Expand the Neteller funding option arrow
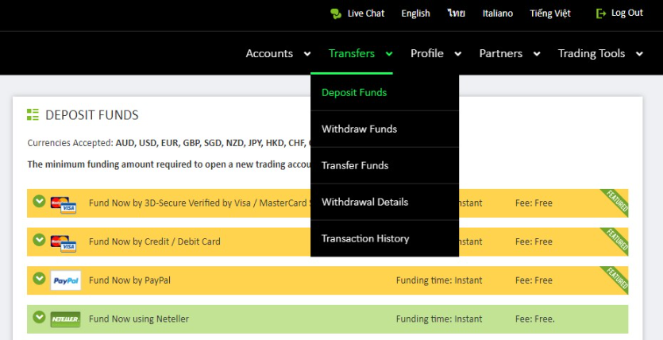 pos(40,317)
